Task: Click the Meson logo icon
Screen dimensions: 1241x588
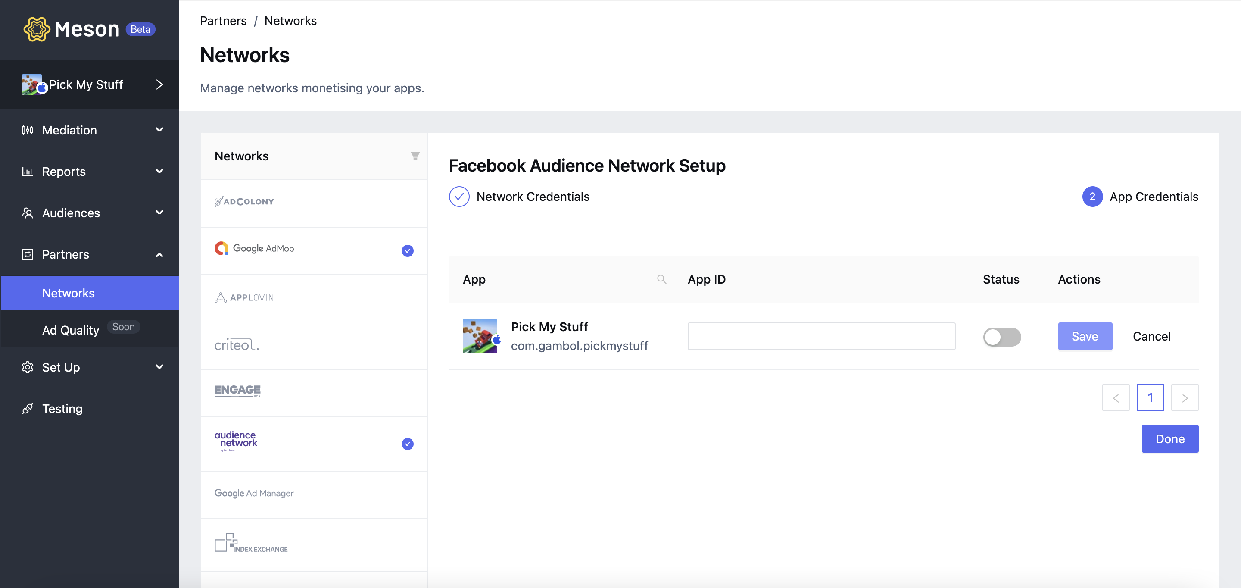Action: (37, 29)
